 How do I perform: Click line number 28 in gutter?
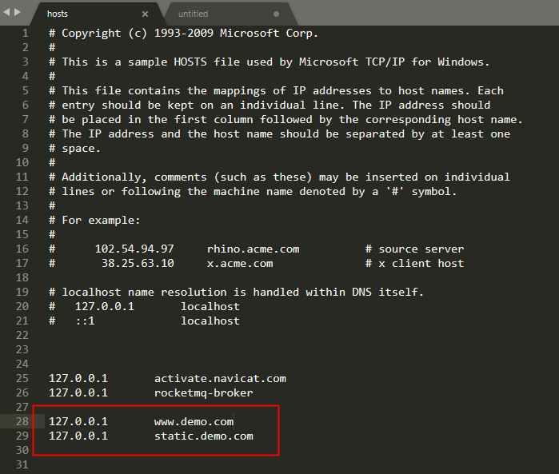[22, 421]
